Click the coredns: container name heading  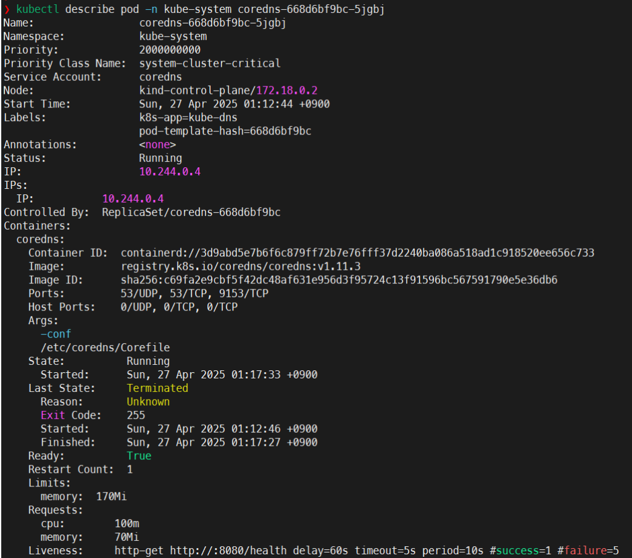[40, 239]
